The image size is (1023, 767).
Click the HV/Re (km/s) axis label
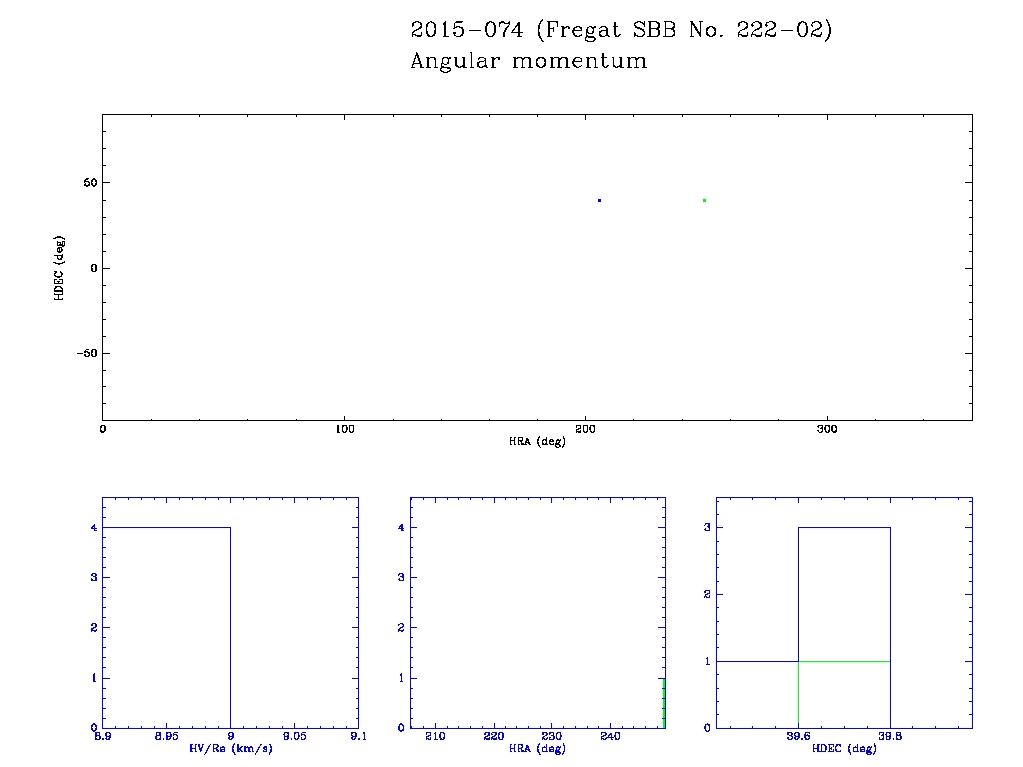(x=230, y=749)
